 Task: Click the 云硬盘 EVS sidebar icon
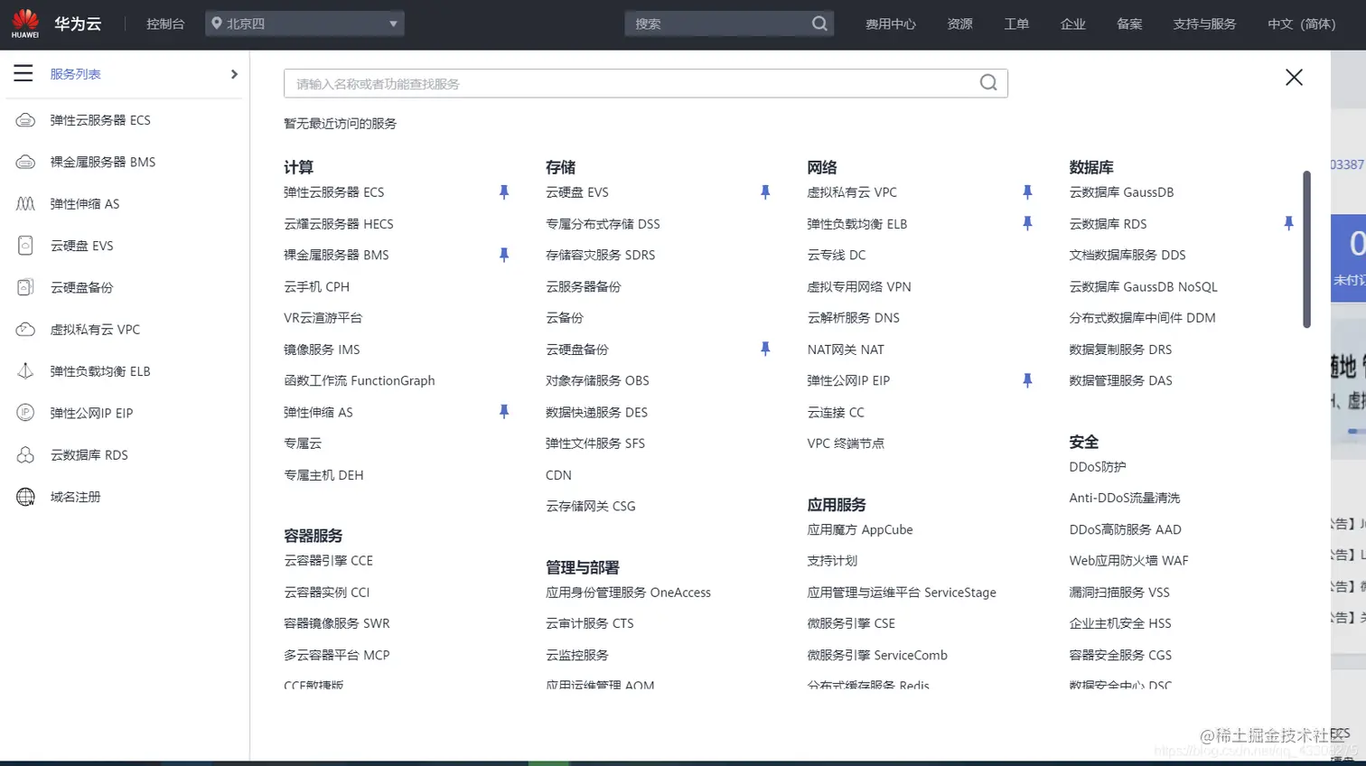pos(25,245)
